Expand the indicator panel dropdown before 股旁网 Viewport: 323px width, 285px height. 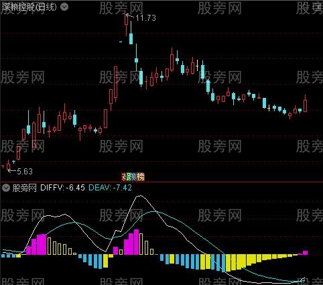click(x=6, y=188)
